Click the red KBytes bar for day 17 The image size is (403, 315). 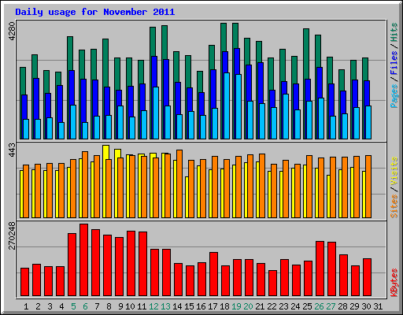[214, 274]
